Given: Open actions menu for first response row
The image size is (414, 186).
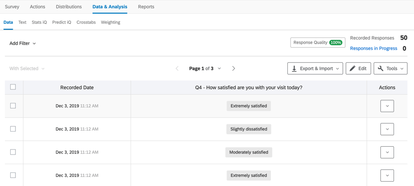Looking at the screenshot, I should 387,106.
